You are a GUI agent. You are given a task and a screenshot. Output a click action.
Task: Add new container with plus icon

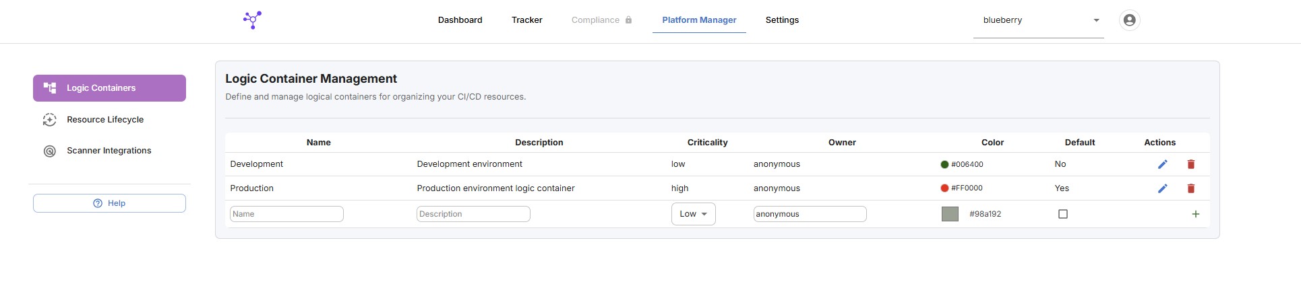(x=1196, y=214)
